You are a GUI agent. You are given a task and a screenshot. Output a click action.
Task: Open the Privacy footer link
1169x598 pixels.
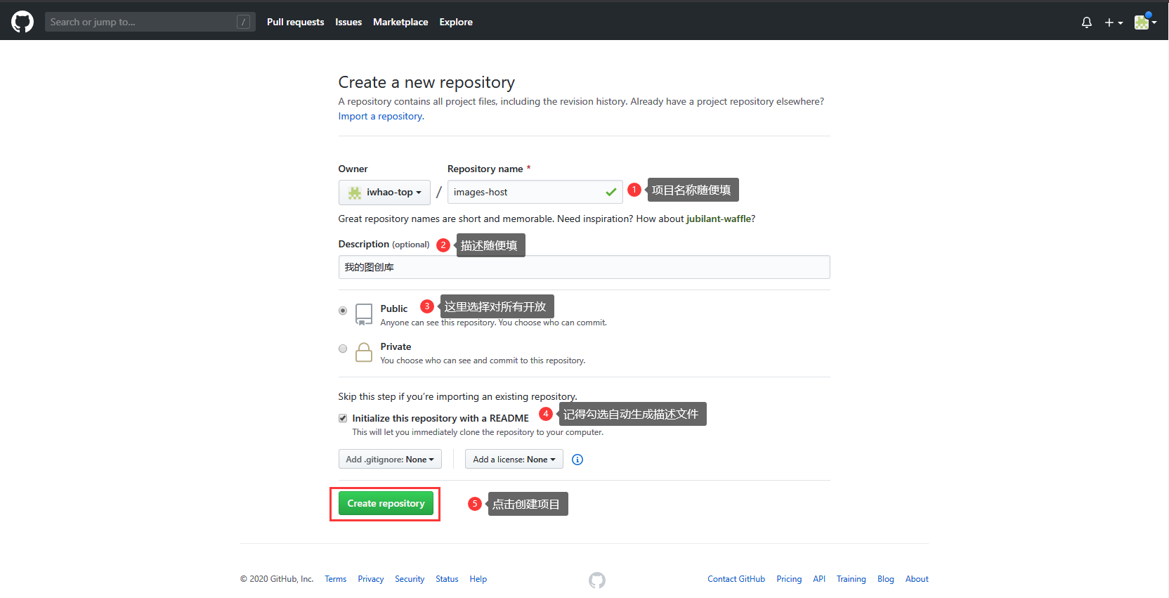click(371, 579)
